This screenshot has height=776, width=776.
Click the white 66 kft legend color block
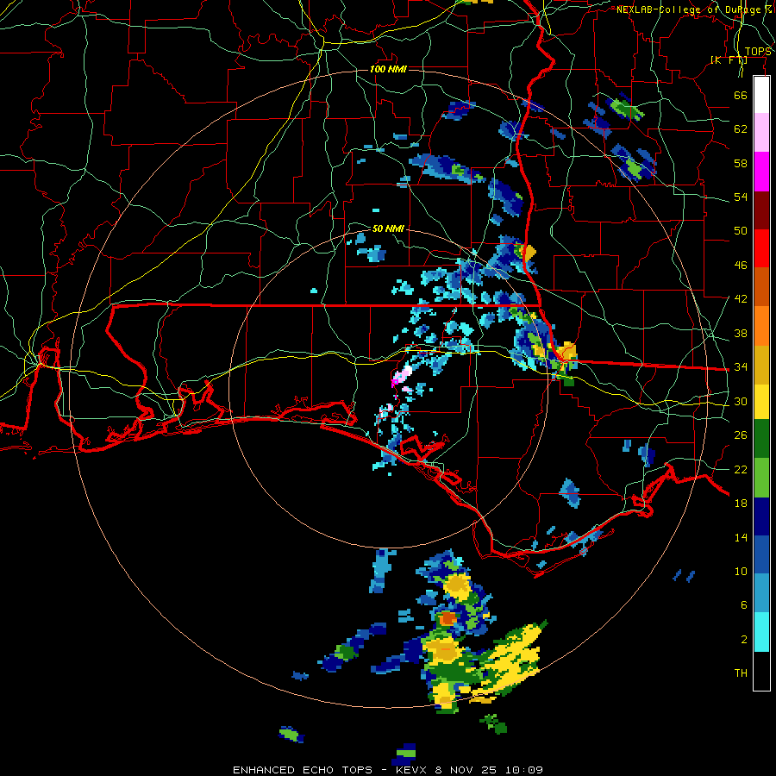coord(761,95)
